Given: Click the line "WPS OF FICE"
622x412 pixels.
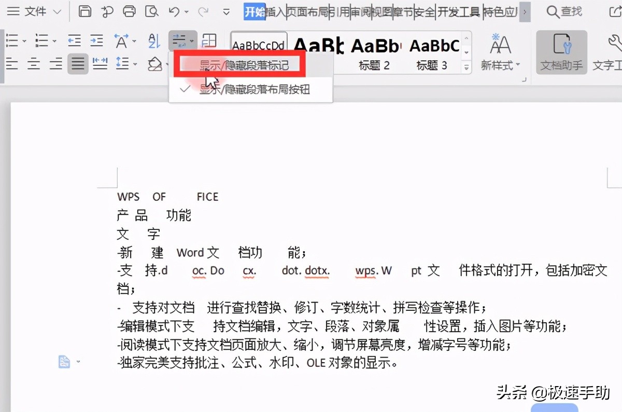Looking at the screenshot, I should 168,197.
